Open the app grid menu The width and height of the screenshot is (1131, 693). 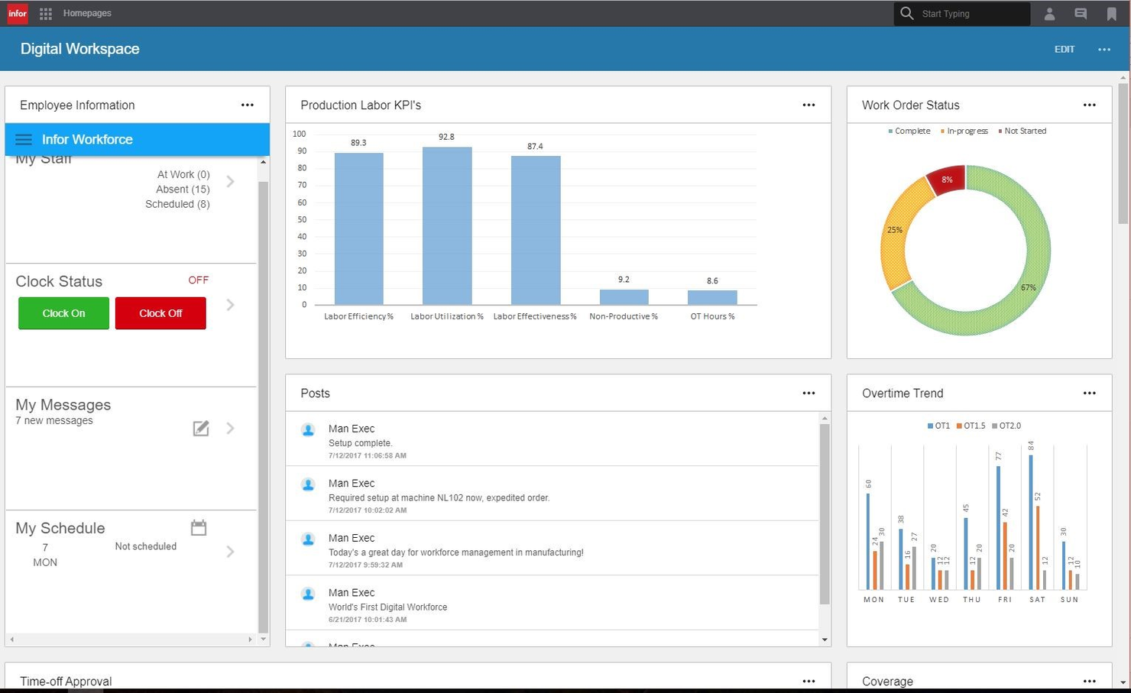point(45,13)
